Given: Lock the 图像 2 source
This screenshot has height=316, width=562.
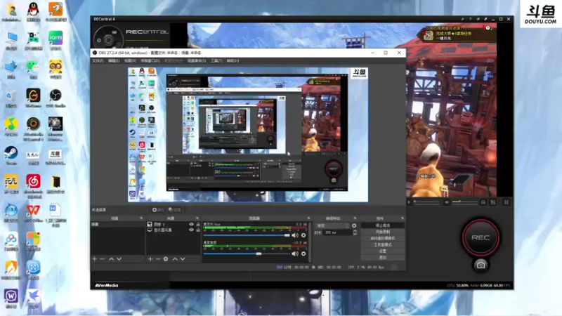Looking at the screenshot, I should click(198, 224).
